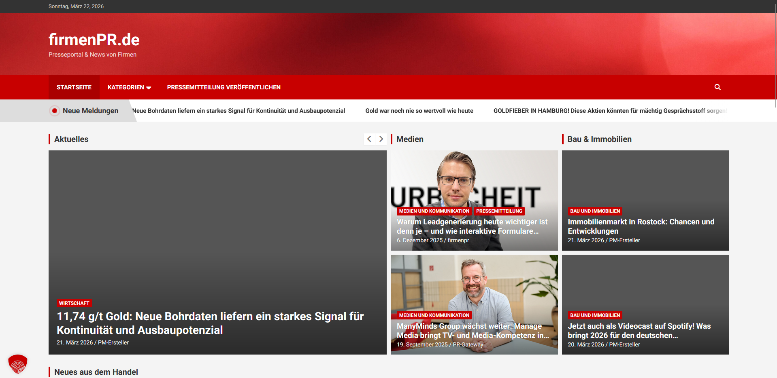This screenshot has width=777, height=378.
Task: Open the Startseite menu item
Action: click(x=74, y=87)
